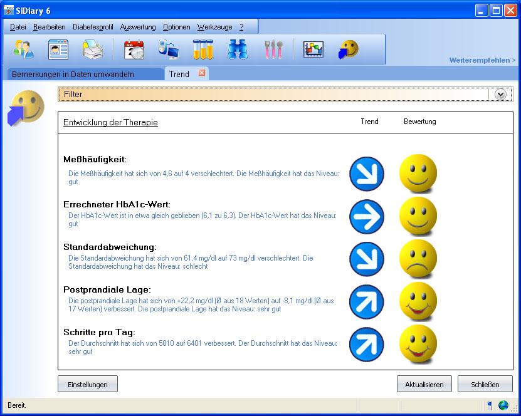This screenshot has width=521, height=416.
Task: Click the meter to computer import icon
Action: 169,49
